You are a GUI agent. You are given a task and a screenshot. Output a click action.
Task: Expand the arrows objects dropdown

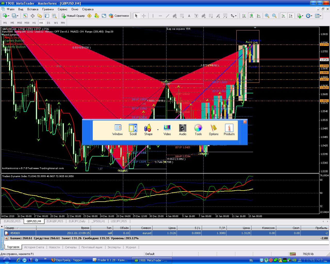tap(236, 16)
